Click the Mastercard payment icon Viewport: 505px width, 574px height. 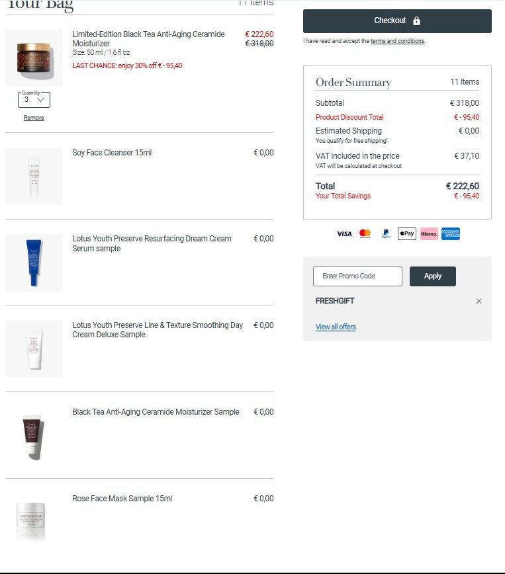point(365,234)
